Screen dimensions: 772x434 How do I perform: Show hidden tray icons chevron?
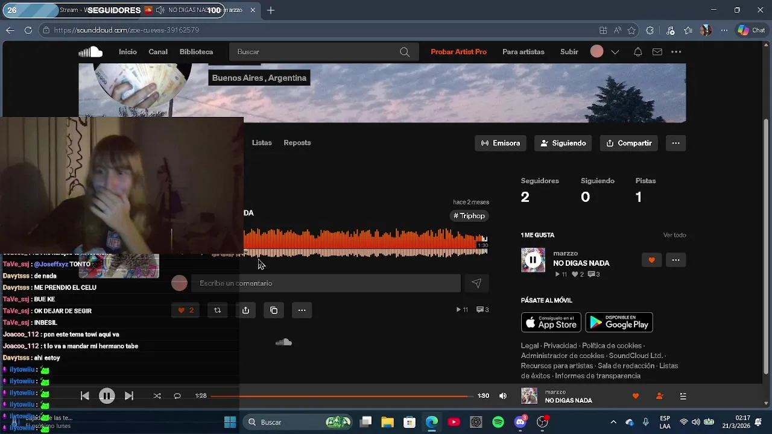tap(613, 422)
